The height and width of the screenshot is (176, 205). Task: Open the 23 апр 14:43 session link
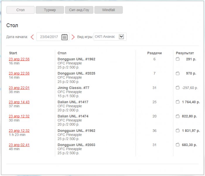(19, 102)
